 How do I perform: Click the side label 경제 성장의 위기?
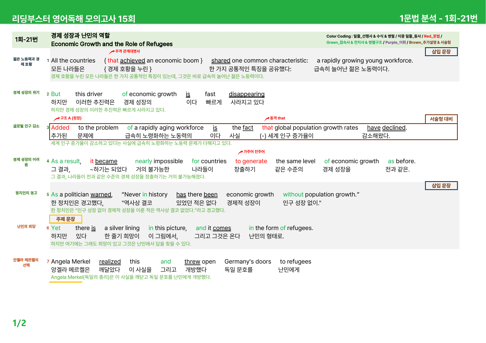(26, 93)
